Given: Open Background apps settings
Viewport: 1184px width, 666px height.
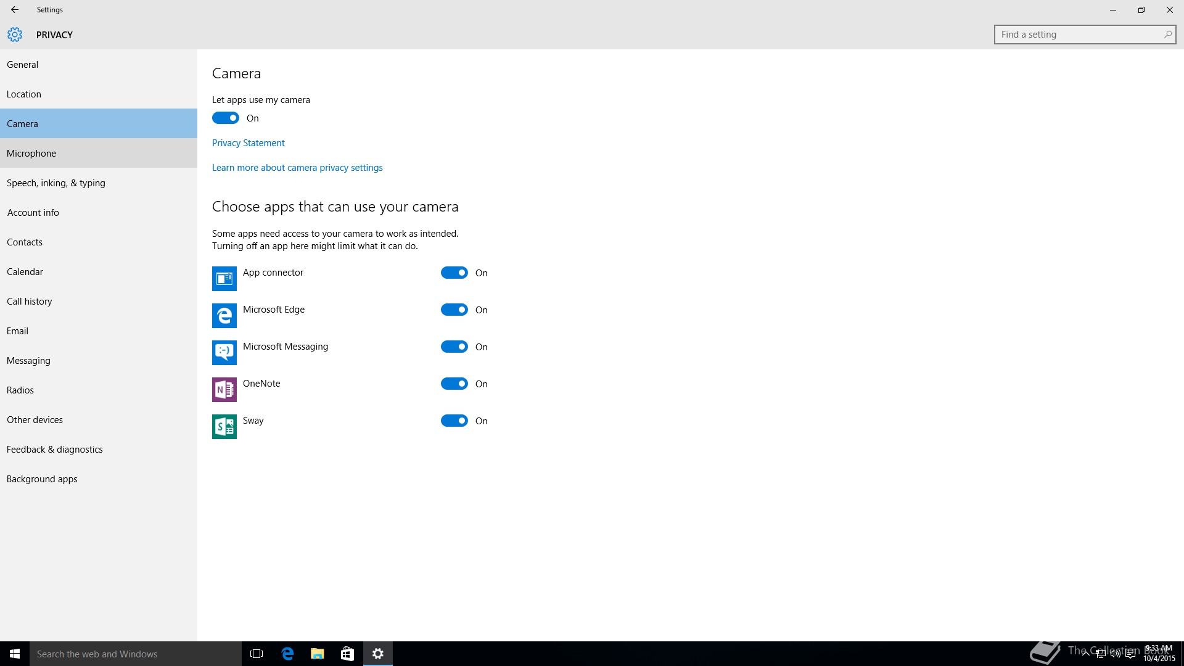Looking at the screenshot, I should pos(99,479).
